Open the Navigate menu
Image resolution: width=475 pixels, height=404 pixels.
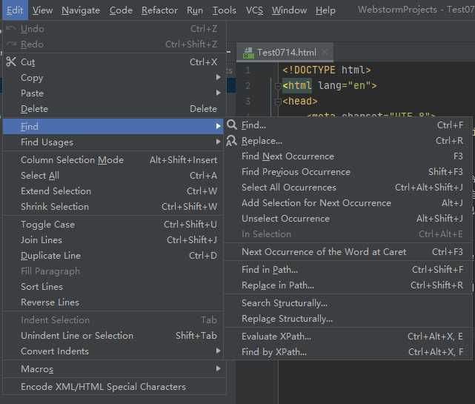pos(81,10)
